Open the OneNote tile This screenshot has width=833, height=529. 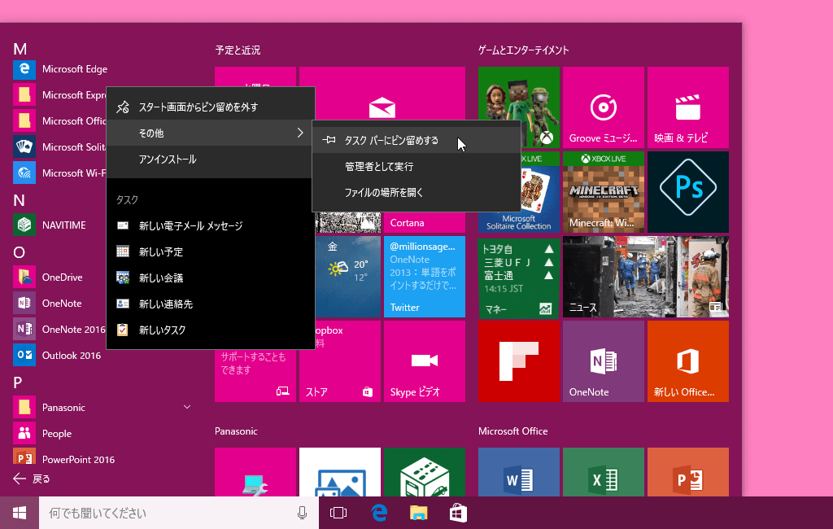603,361
